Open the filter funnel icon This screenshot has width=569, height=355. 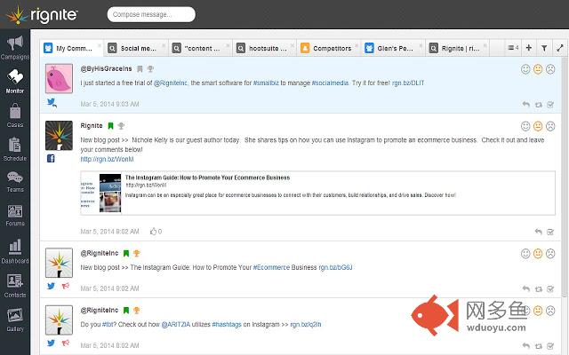544,48
